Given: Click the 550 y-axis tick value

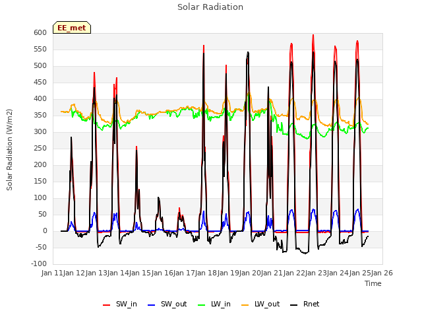Looking at the screenshot, I should pyautogui.click(x=40, y=49).
